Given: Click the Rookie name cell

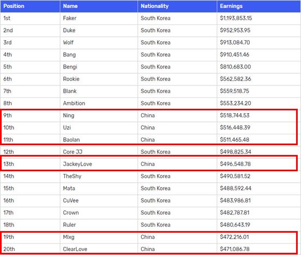Looking at the screenshot, I should (x=71, y=79).
